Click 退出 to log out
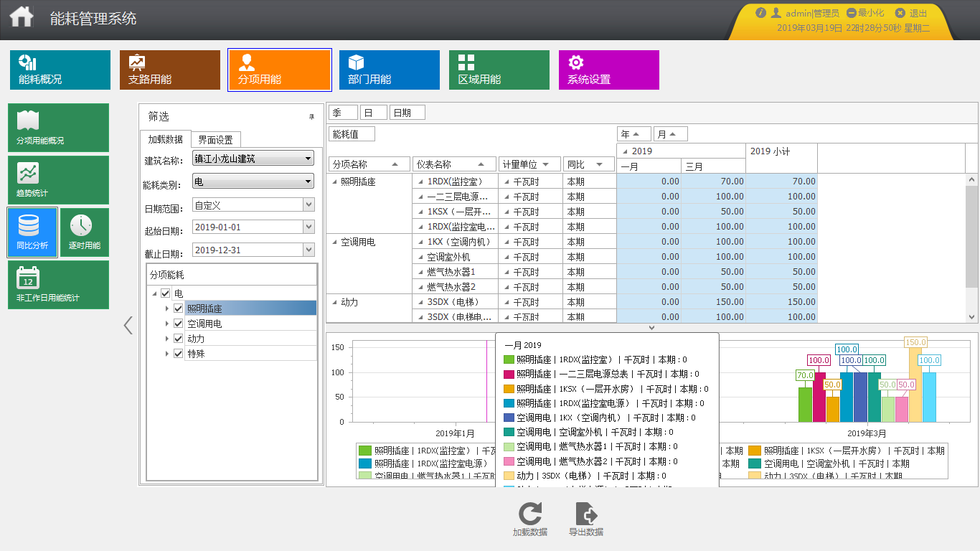 (x=912, y=13)
